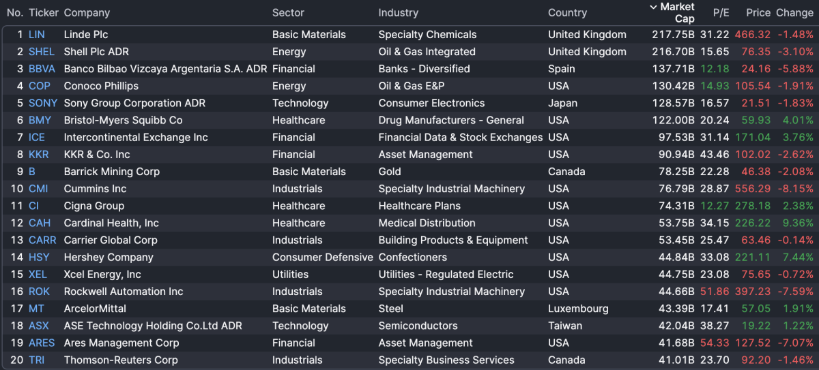
Task: Click the BBVA ticker link
Action: [x=42, y=69]
